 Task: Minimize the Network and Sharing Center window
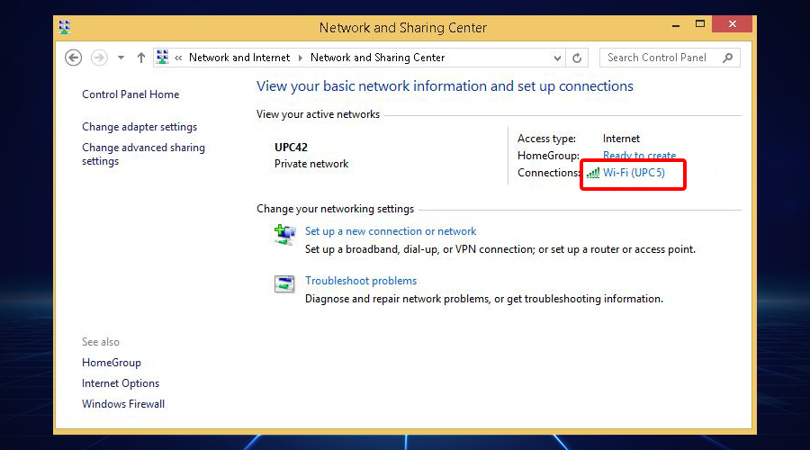676,25
